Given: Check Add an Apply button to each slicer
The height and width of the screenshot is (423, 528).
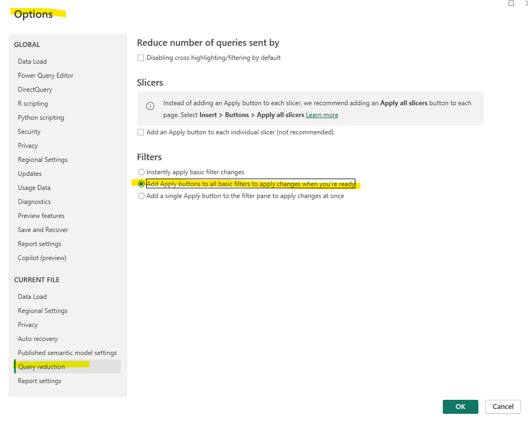Looking at the screenshot, I should 141,132.
